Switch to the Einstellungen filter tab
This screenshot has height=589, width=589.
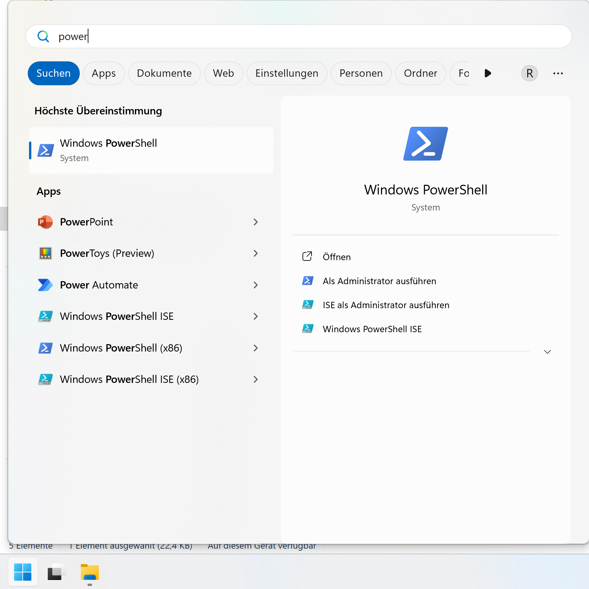click(x=286, y=73)
